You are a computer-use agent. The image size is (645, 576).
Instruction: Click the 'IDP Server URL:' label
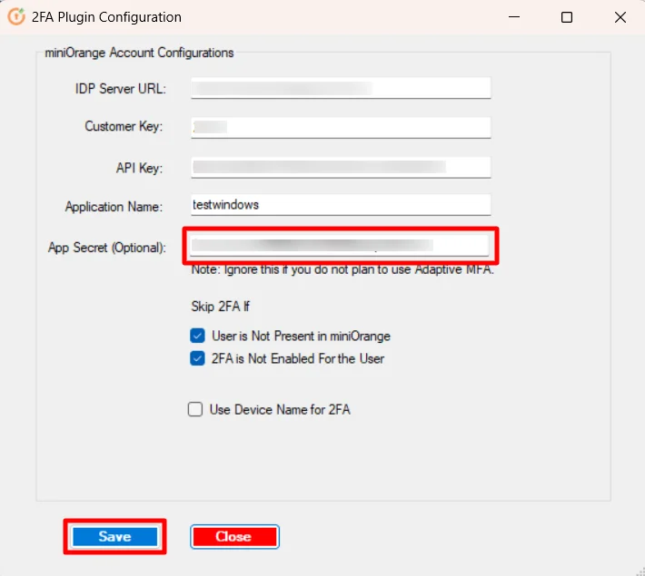pos(121,89)
